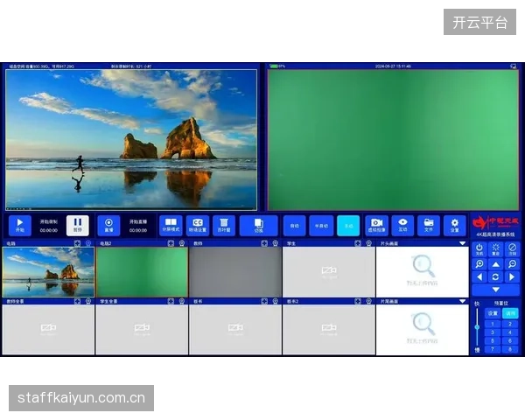525x420 pixels.
Task: Select the 电脑2 green source thumbnail
Action: tap(142, 272)
